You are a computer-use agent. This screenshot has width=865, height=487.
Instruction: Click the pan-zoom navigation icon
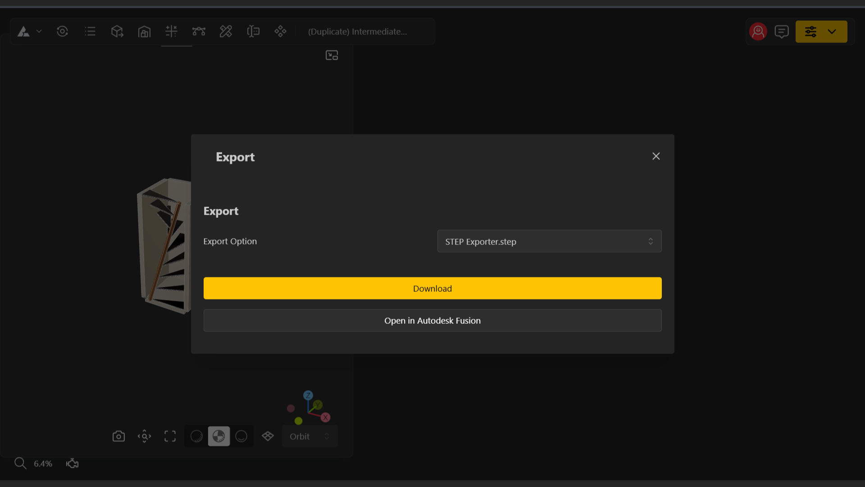tap(144, 436)
